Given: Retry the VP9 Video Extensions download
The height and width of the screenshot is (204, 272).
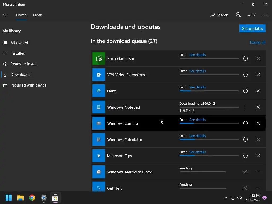Looking at the screenshot, I should coord(245,75).
